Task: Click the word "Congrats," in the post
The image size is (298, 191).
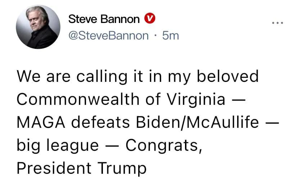Action: 162,145
